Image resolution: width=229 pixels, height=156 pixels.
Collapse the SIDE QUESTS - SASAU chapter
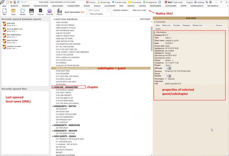pos(53,136)
